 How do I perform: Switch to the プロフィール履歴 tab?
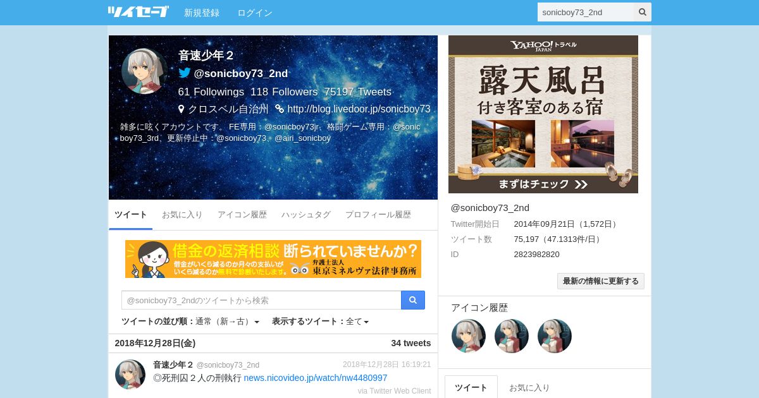click(378, 215)
